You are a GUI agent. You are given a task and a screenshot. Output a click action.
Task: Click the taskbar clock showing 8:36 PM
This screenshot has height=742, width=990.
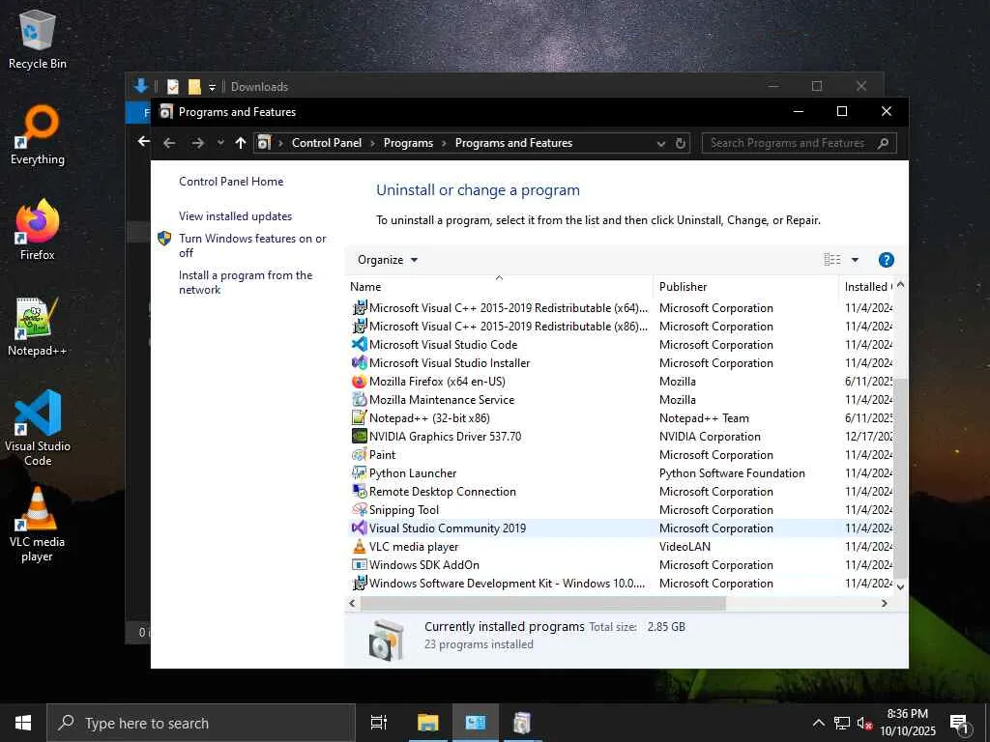click(907, 723)
